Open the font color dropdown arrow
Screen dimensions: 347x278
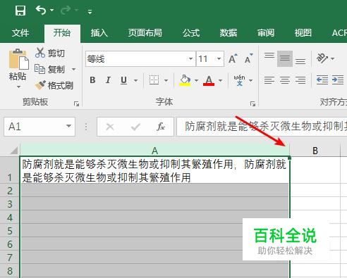220,80
